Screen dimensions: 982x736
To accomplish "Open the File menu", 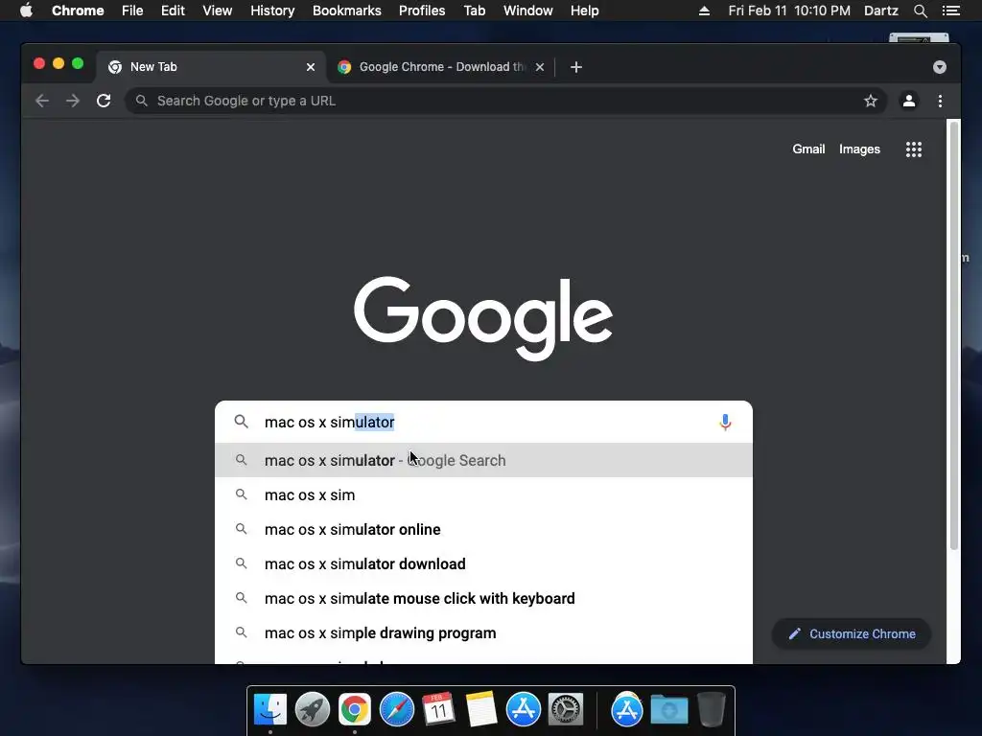I will click(x=132, y=11).
